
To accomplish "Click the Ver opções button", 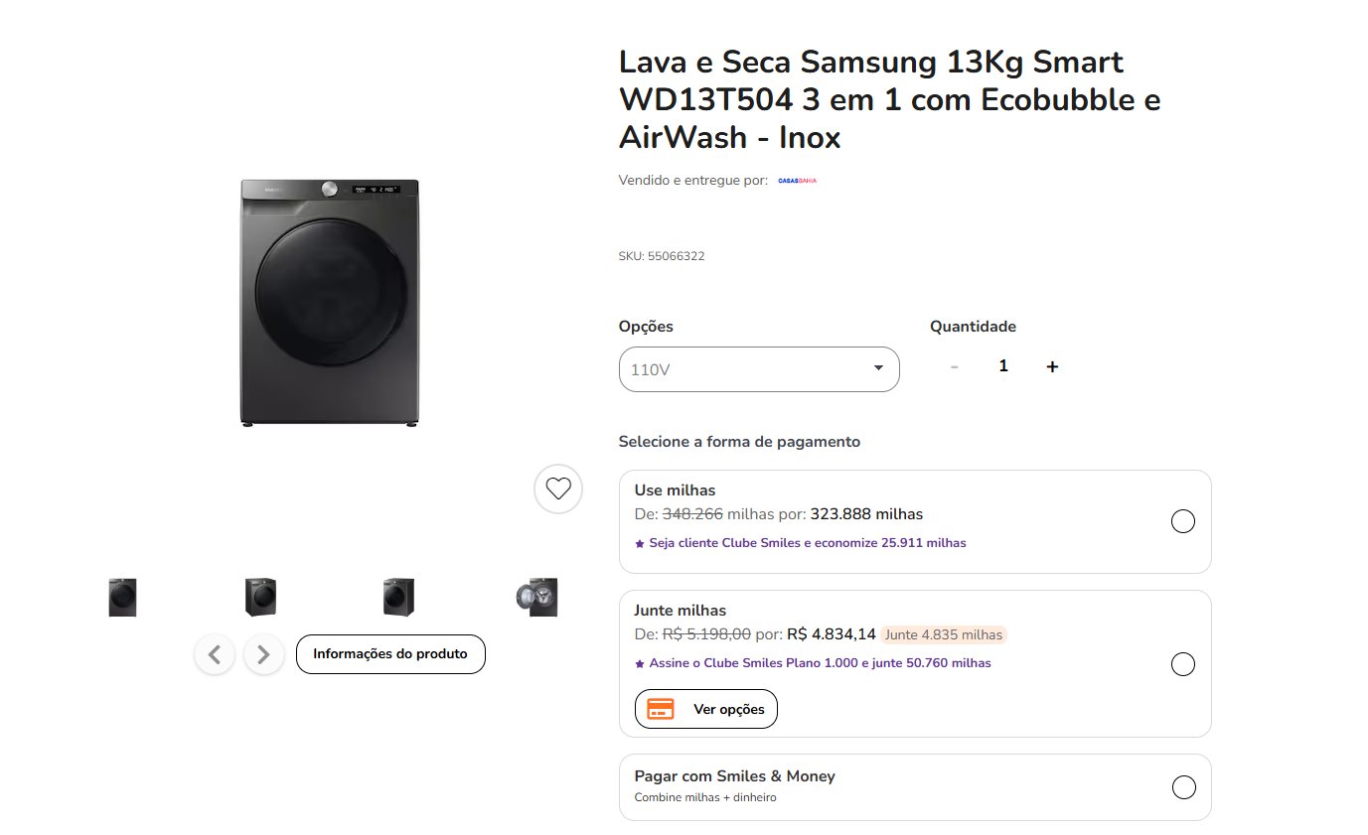I will pyautogui.click(x=706, y=709).
